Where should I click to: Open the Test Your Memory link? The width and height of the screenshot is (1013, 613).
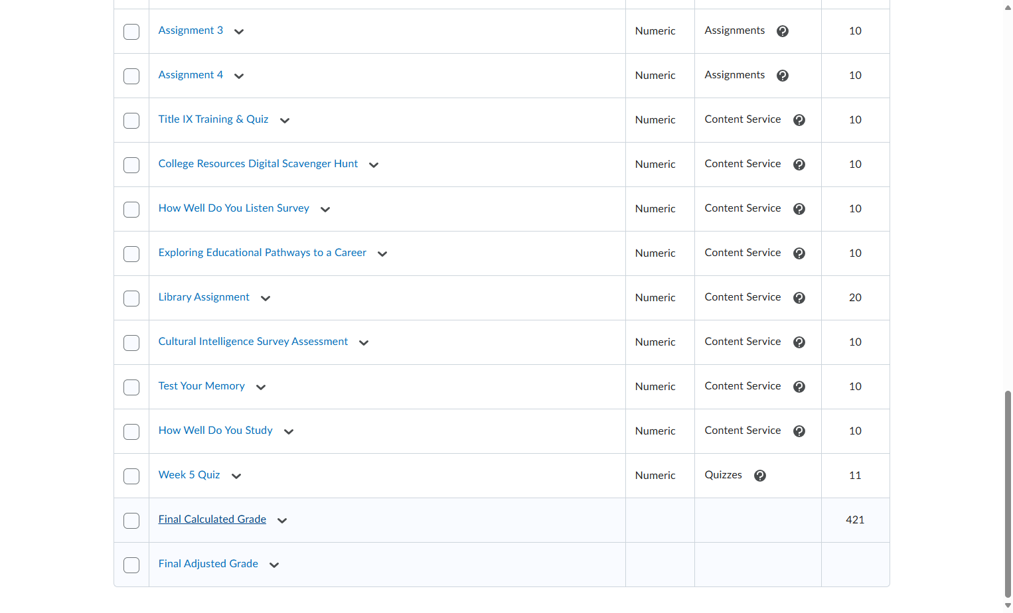[x=202, y=386]
